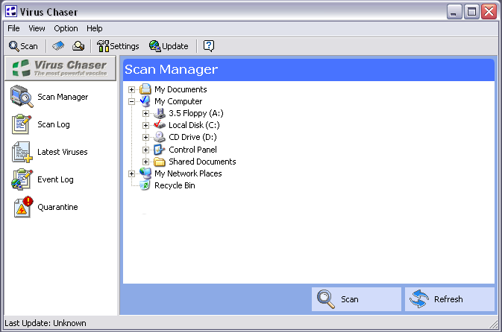Open the View menu
Viewport: 502px width, 332px height.
click(37, 28)
